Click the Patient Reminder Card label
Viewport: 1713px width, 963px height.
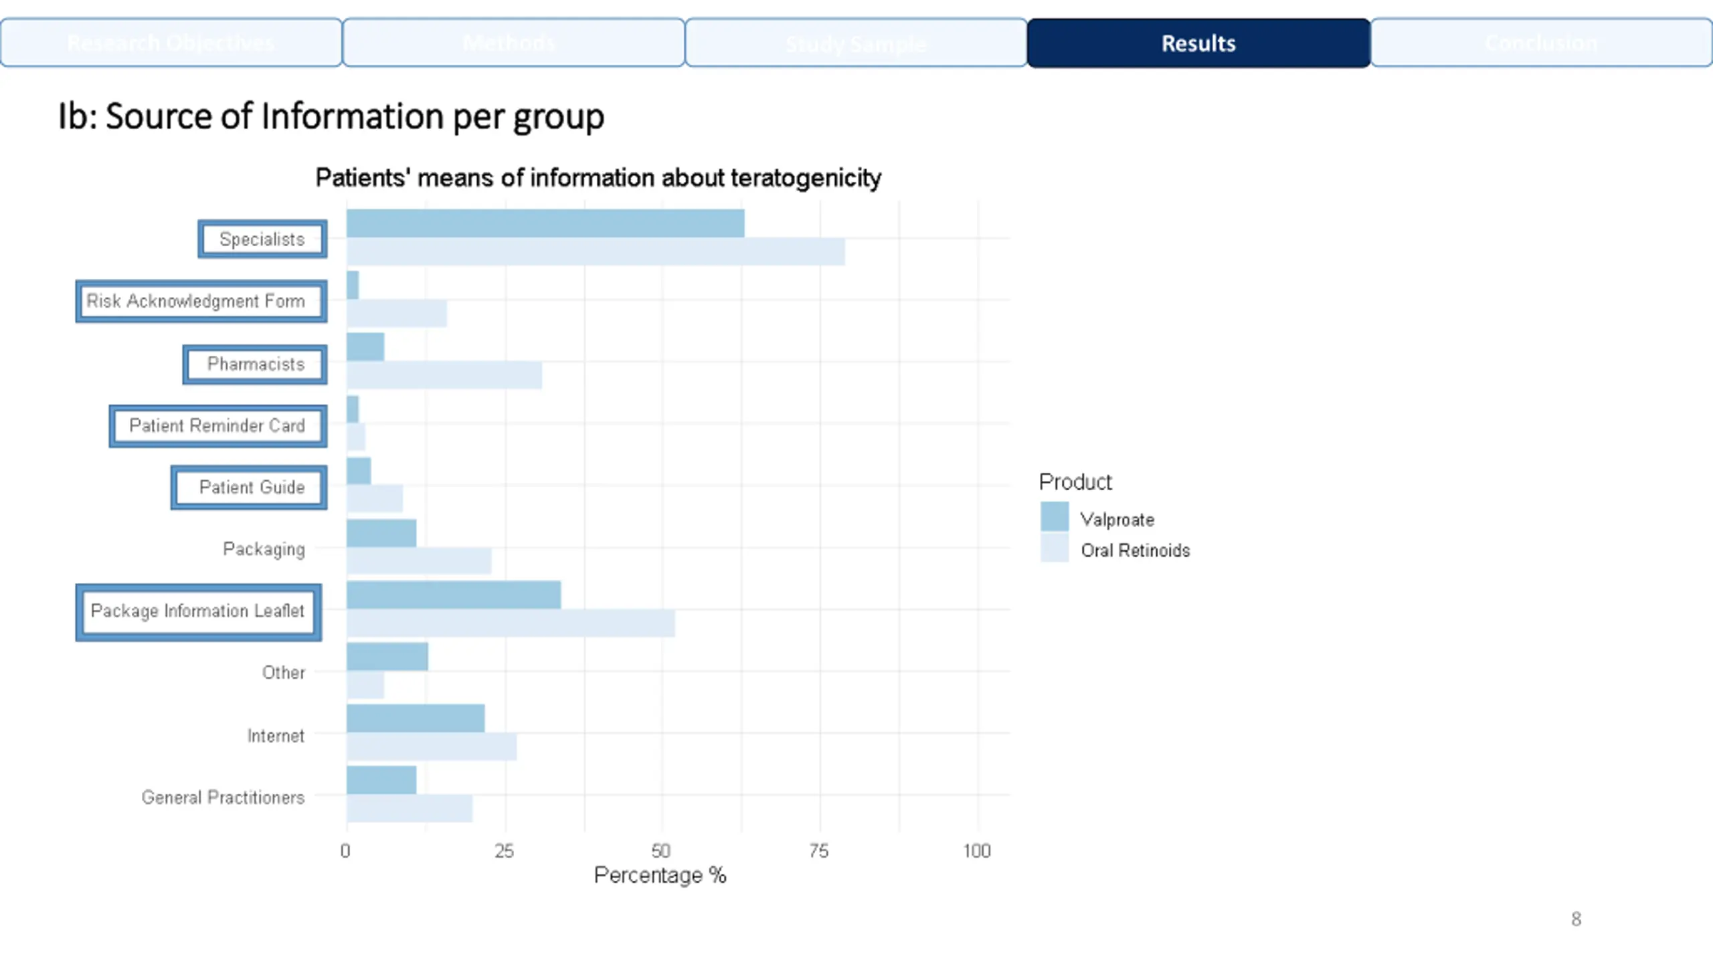click(218, 426)
